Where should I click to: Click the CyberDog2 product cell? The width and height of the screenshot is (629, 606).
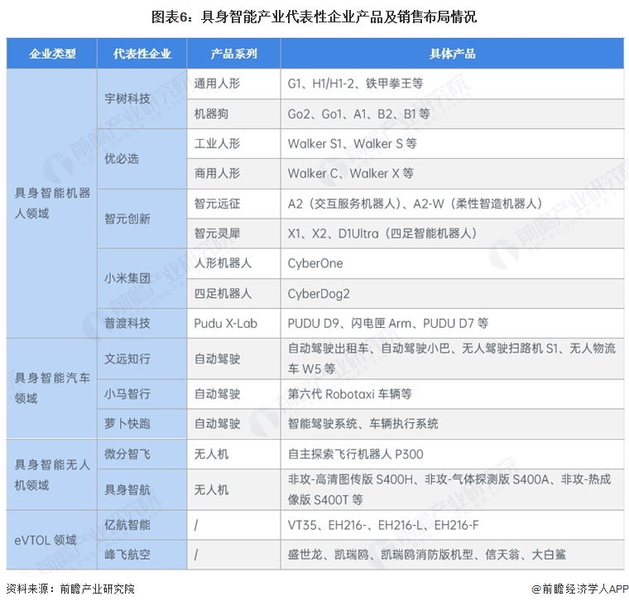tap(452, 293)
